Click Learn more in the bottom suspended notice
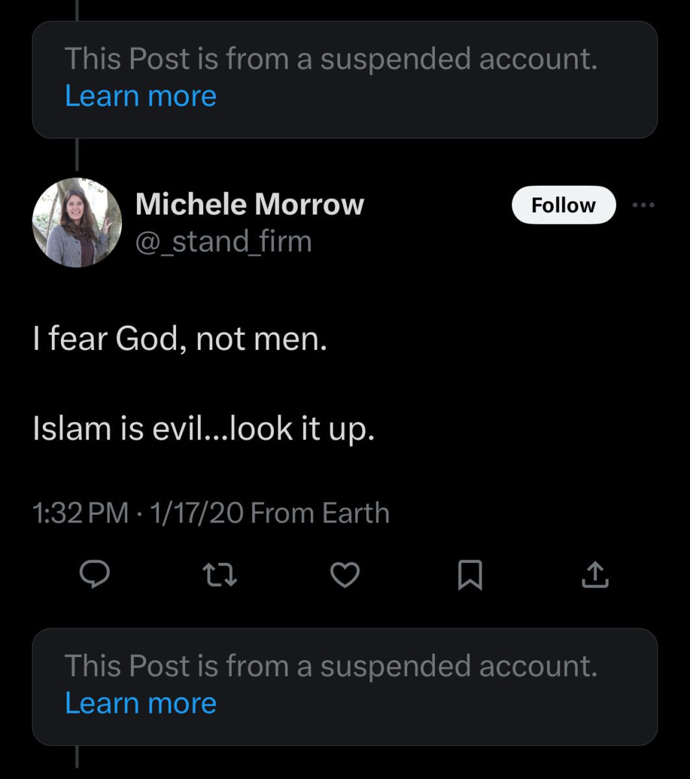The width and height of the screenshot is (690, 779). [x=141, y=704]
